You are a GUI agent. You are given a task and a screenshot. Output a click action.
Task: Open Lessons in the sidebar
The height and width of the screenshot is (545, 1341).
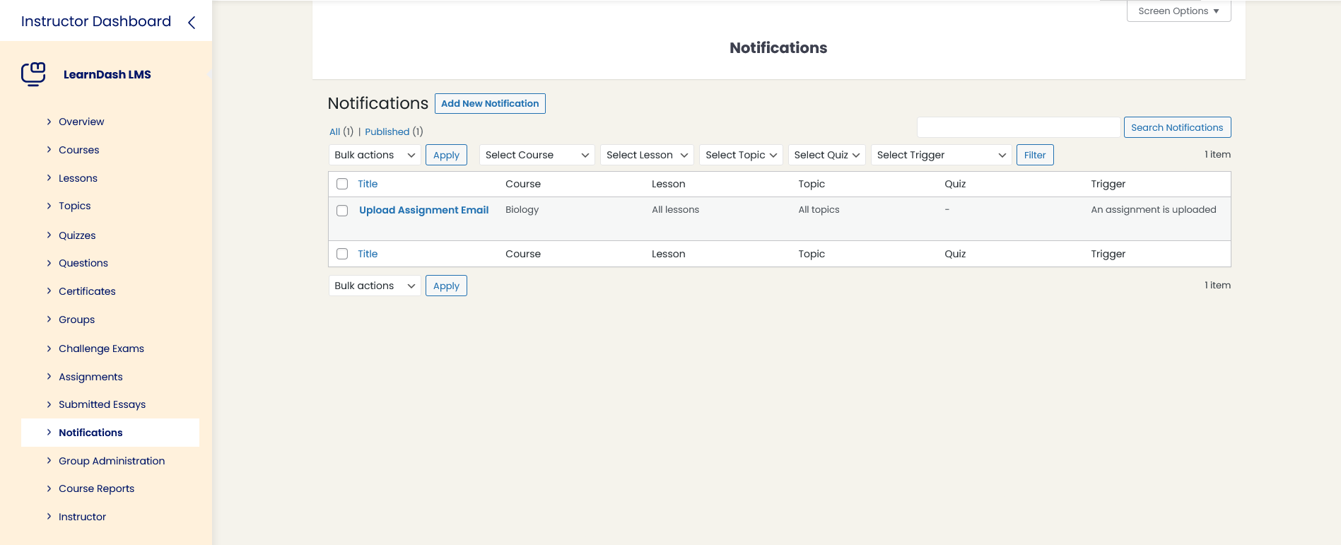click(x=78, y=178)
